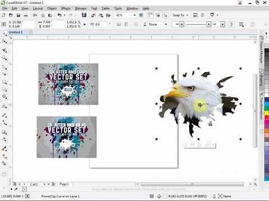Save the document with the floppy icon
The width and height of the screenshot is (269, 201).
click(18, 15)
